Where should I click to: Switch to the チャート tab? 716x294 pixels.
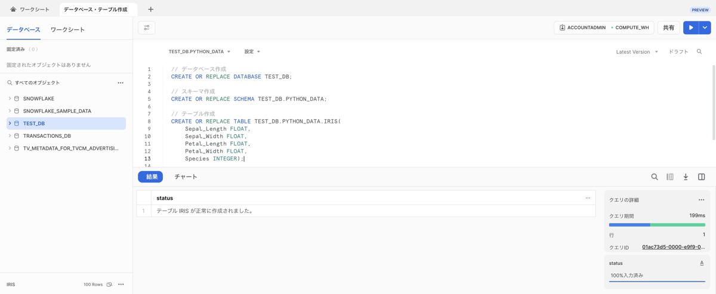[186, 177]
